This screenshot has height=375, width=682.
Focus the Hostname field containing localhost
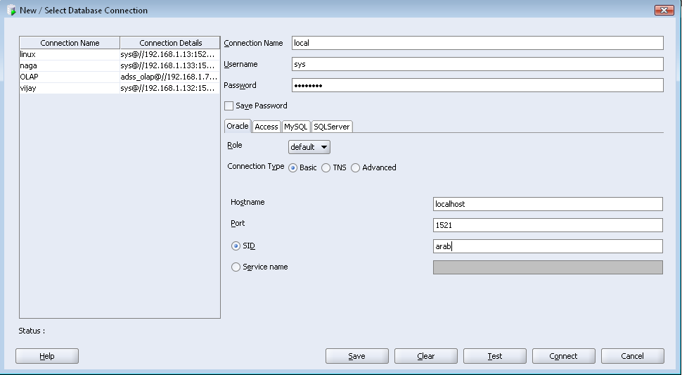tap(548, 204)
